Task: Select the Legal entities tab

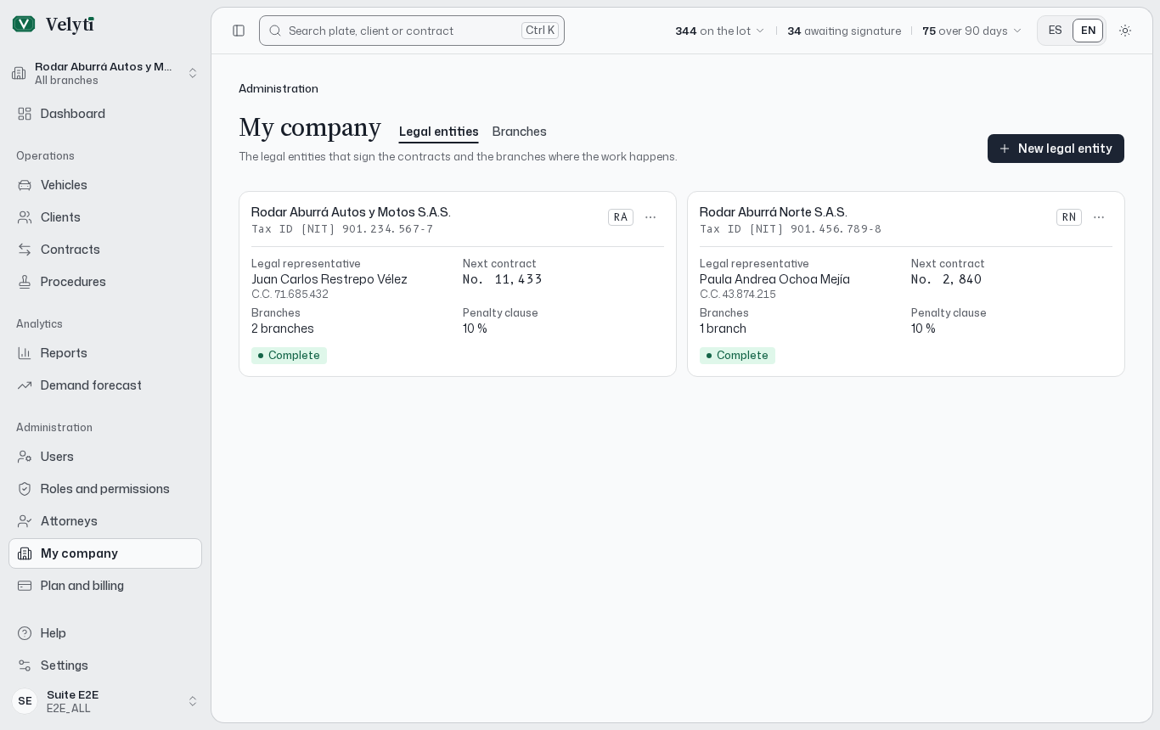Action: 439,132
